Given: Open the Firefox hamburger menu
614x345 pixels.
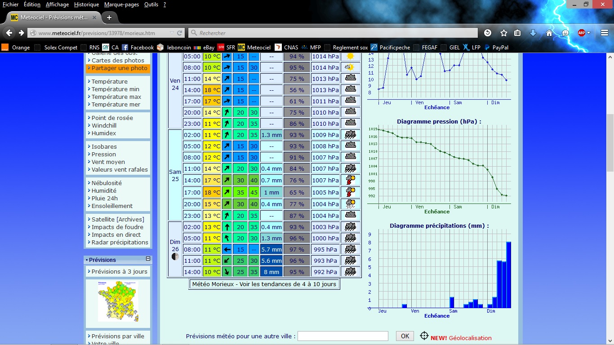Looking at the screenshot, I should [x=605, y=33].
